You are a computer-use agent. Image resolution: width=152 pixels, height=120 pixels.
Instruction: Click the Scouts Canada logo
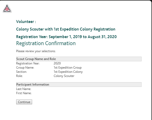pyautogui.click(x=7, y=8)
